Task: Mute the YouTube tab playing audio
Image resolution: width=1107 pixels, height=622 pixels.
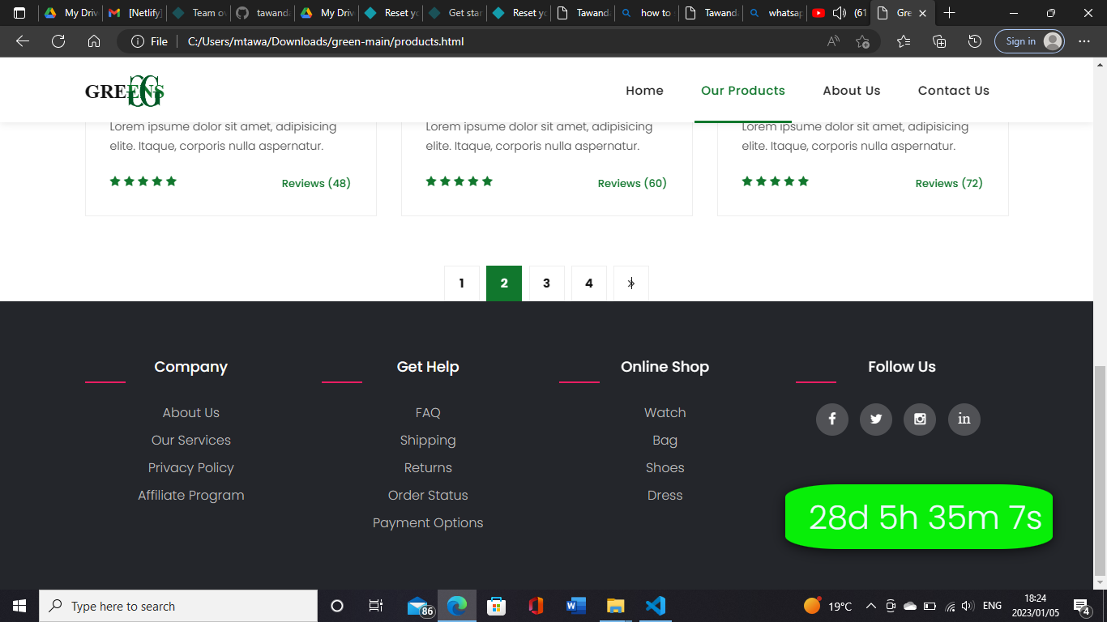Action: tap(839, 13)
